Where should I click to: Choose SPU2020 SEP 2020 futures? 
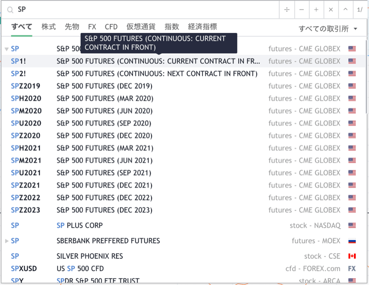[x=184, y=123]
